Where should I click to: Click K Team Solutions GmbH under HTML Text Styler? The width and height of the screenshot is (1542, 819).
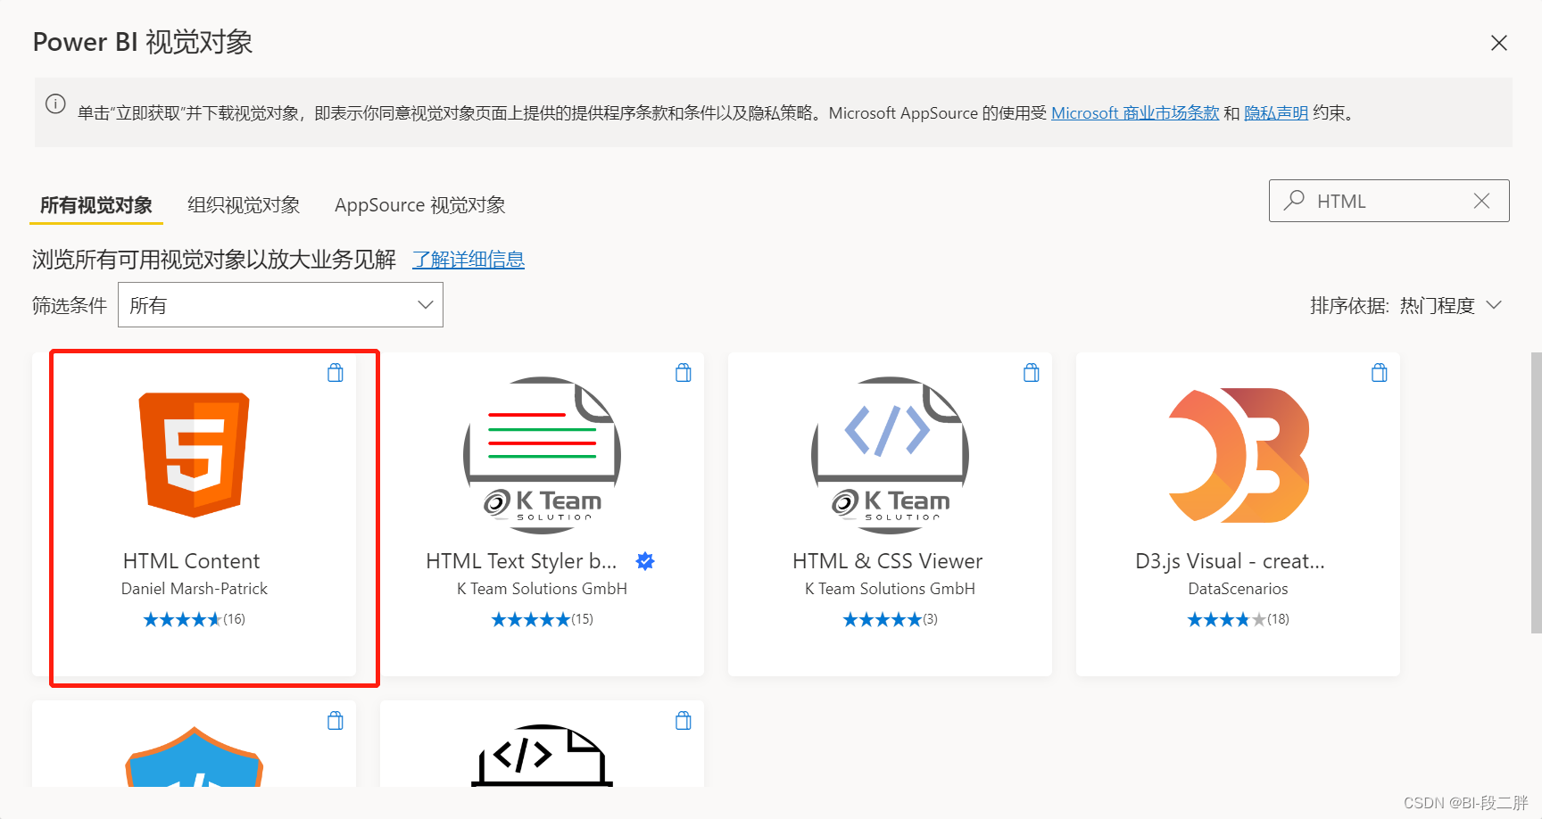point(543,589)
